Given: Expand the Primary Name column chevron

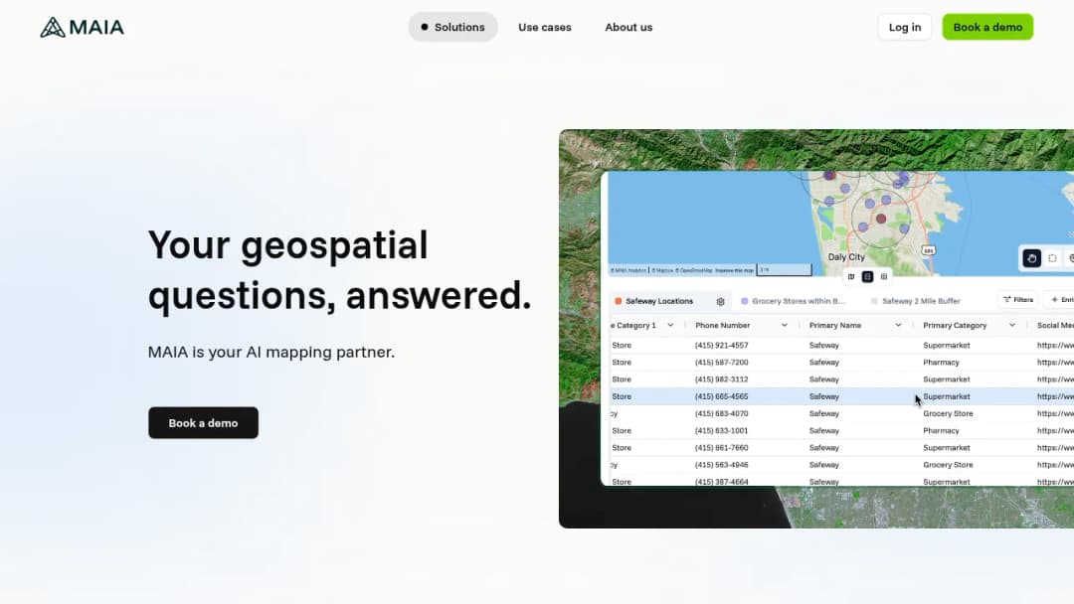Looking at the screenshot, I should [x=898, y=326].
